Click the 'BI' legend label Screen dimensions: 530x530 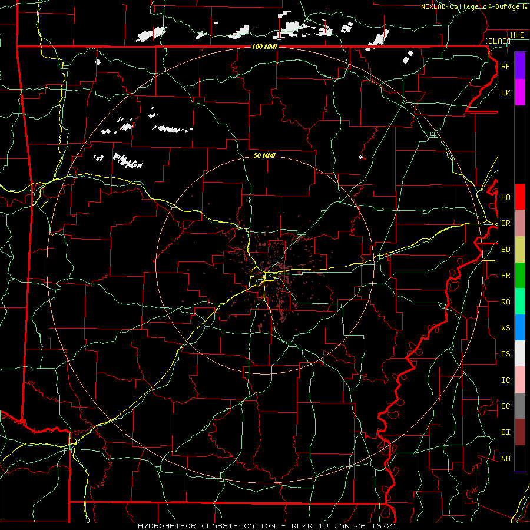505,432
